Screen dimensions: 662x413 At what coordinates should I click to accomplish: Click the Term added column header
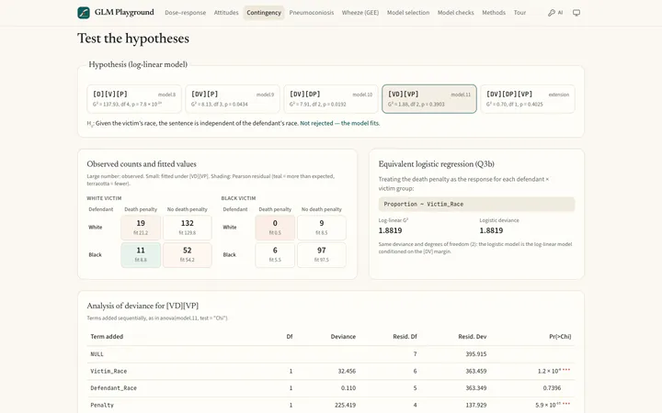pyautogui.click(x=107, y=336)
